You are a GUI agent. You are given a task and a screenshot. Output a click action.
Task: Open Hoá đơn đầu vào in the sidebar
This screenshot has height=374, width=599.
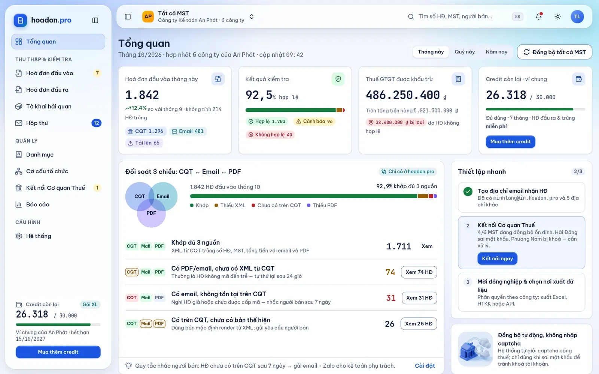click(58, 73)
